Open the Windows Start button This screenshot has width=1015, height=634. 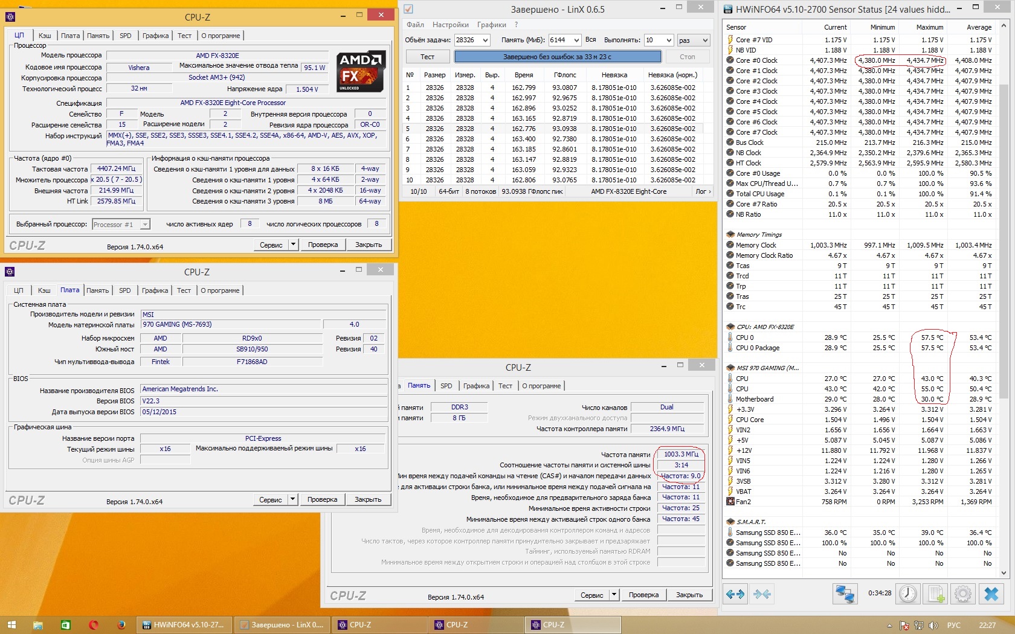pos(11,625)
